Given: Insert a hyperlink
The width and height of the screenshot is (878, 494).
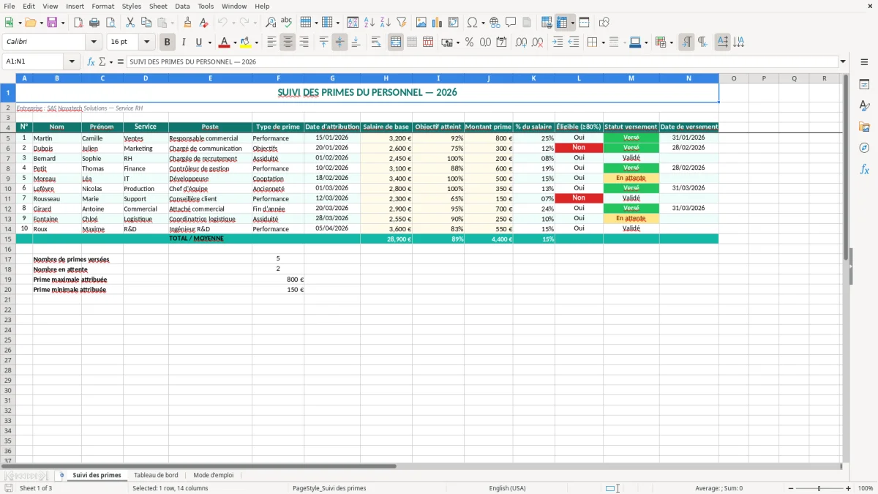Looking at the screenshot, I should 495,23.
